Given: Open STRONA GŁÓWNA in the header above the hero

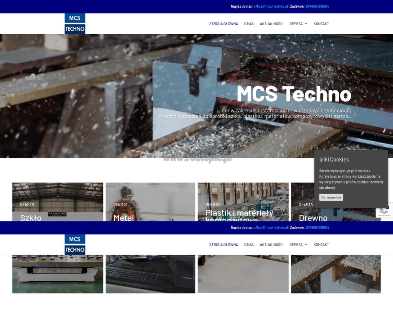Looking at the screenshot, I should tap(223, 24).
